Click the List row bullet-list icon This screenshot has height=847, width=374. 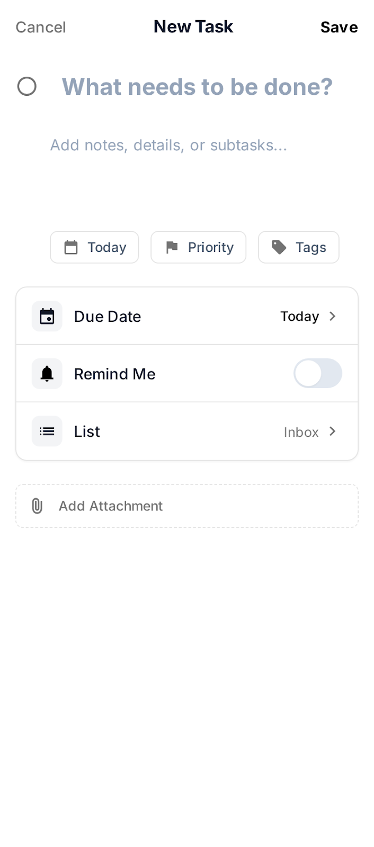point(47,431)
